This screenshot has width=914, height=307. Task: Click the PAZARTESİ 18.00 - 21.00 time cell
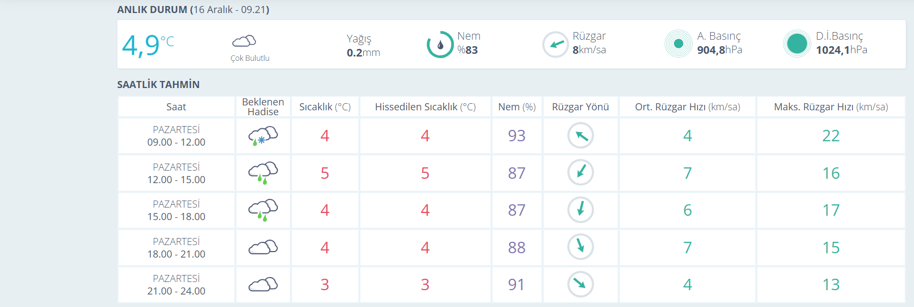(x=176, y=247)
